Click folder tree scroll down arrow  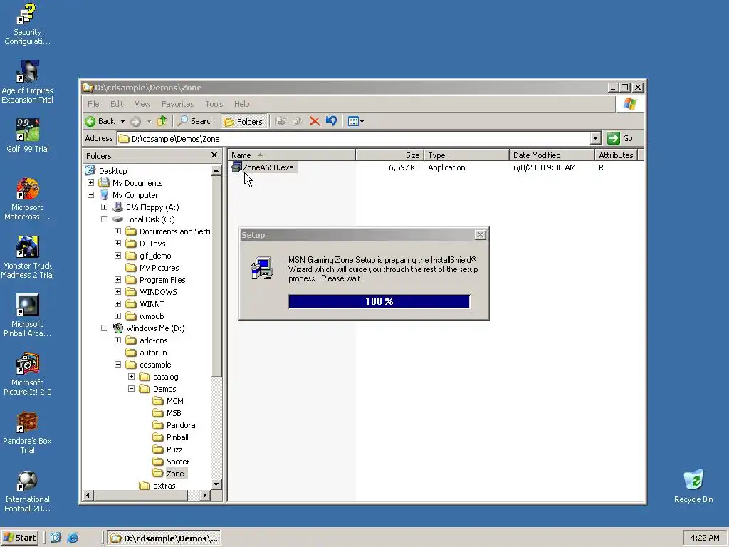216,484
